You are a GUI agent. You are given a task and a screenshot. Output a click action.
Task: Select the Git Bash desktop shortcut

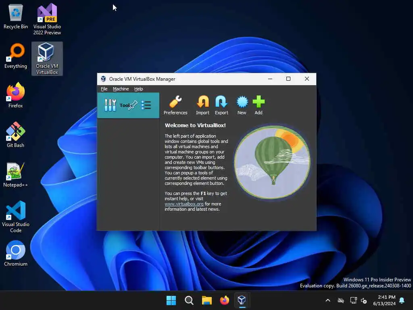point(16,135)
